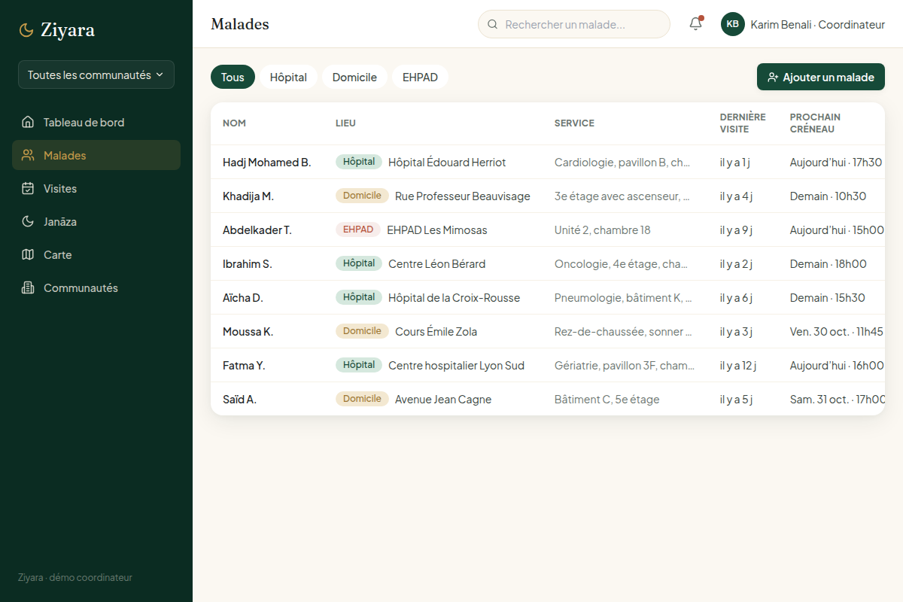Click the Visites calendar icon
Viewport: 903px width, 602px height.
[x=28, y=188]
